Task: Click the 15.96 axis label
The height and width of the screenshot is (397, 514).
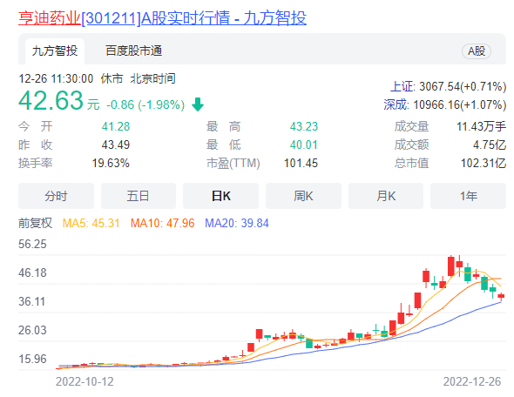Action: 32,359
